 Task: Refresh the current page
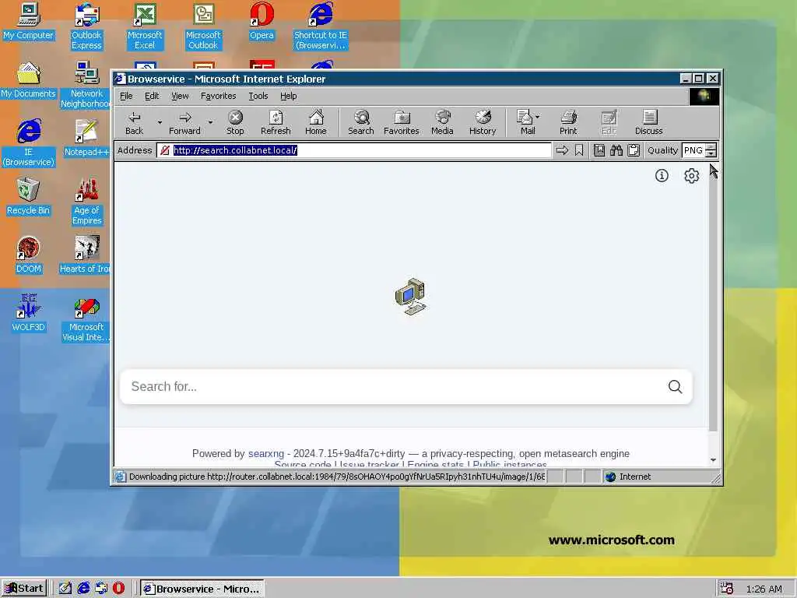[x=276, y=122]
